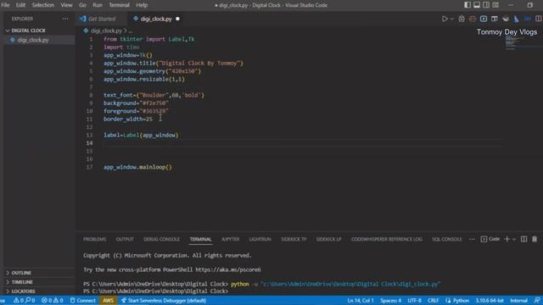Click the two-pane preview icon in the editor toolbar
Viewport: 543px width, 305px height.
coord(495,19)
